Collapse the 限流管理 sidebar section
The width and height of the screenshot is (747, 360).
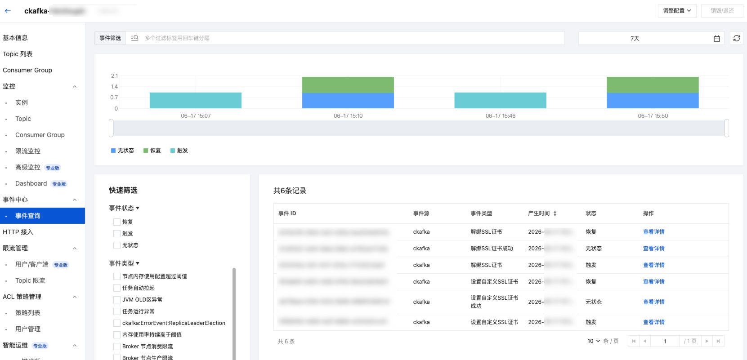point(75,248)
